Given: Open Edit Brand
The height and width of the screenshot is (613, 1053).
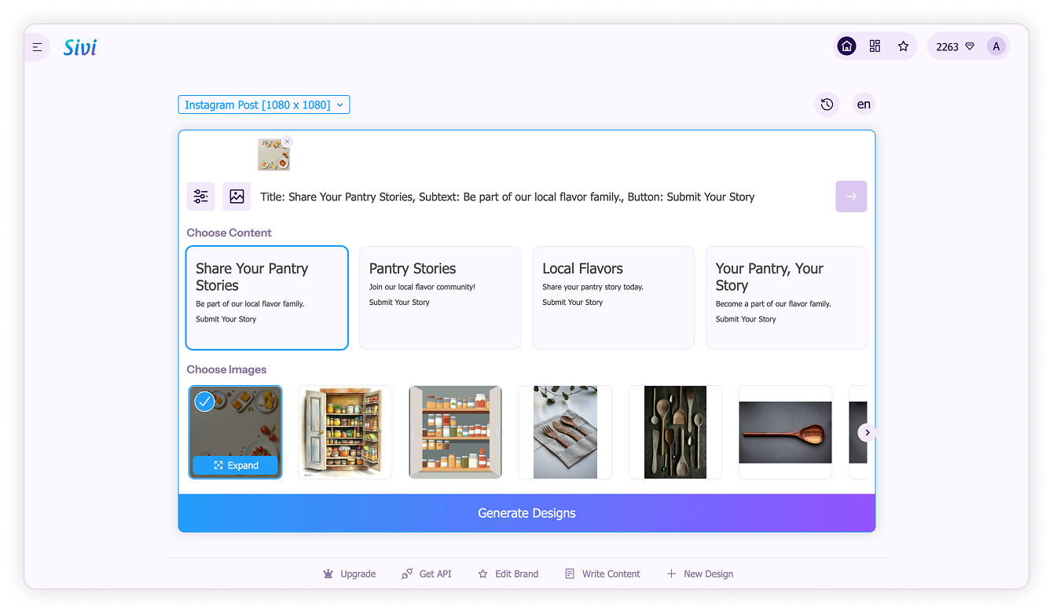Looking at the screenshot, I should click(x=508, y=574).
